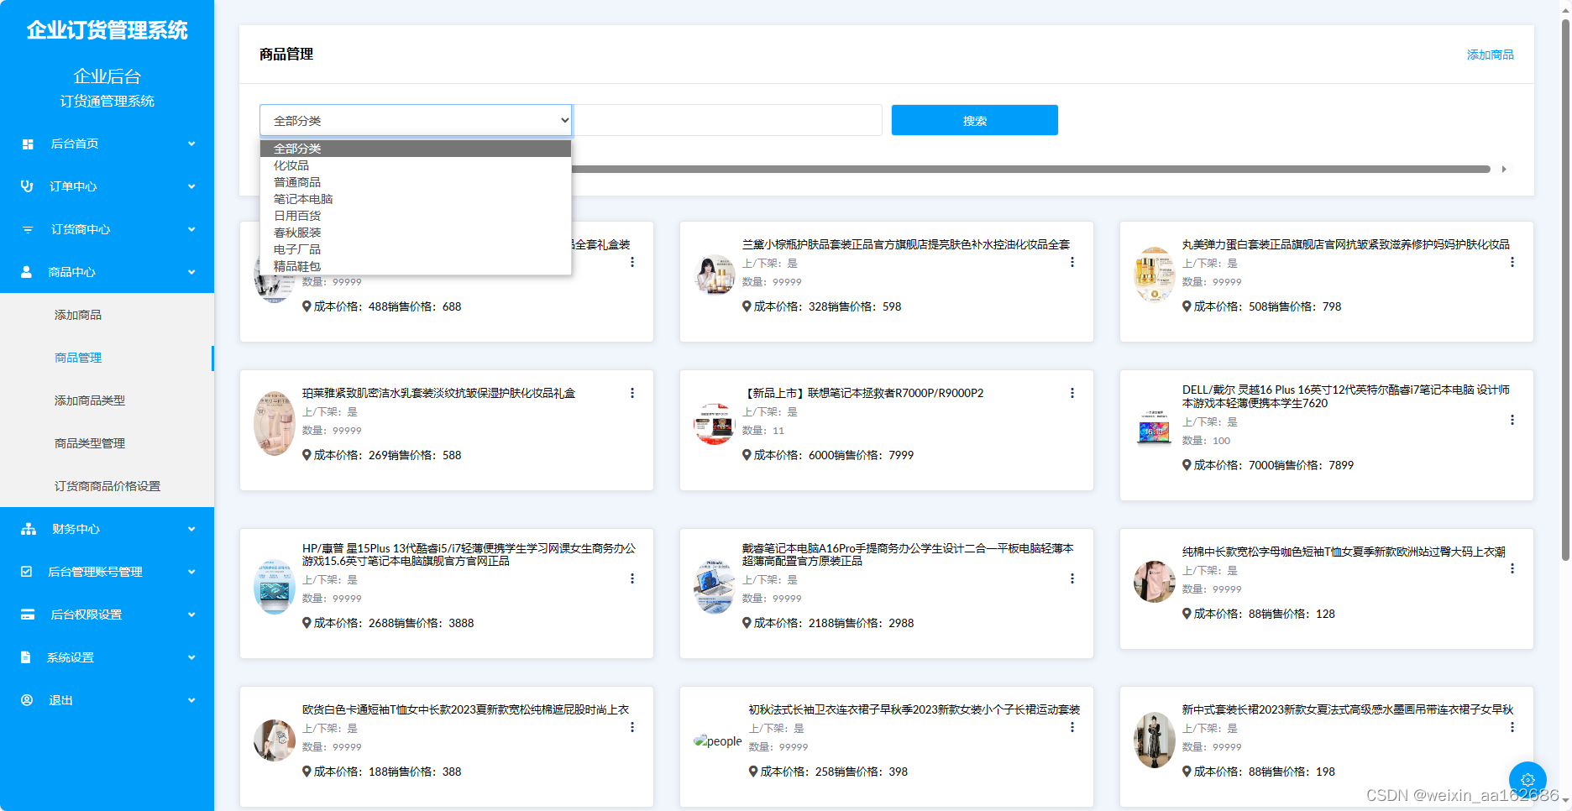Viewport: 1572px width, 811px height.
Task: Click the 订货商中心 sidebar icon
Action: (x=28, y=229)
